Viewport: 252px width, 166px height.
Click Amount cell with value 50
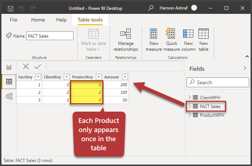[x=116, y=100]
